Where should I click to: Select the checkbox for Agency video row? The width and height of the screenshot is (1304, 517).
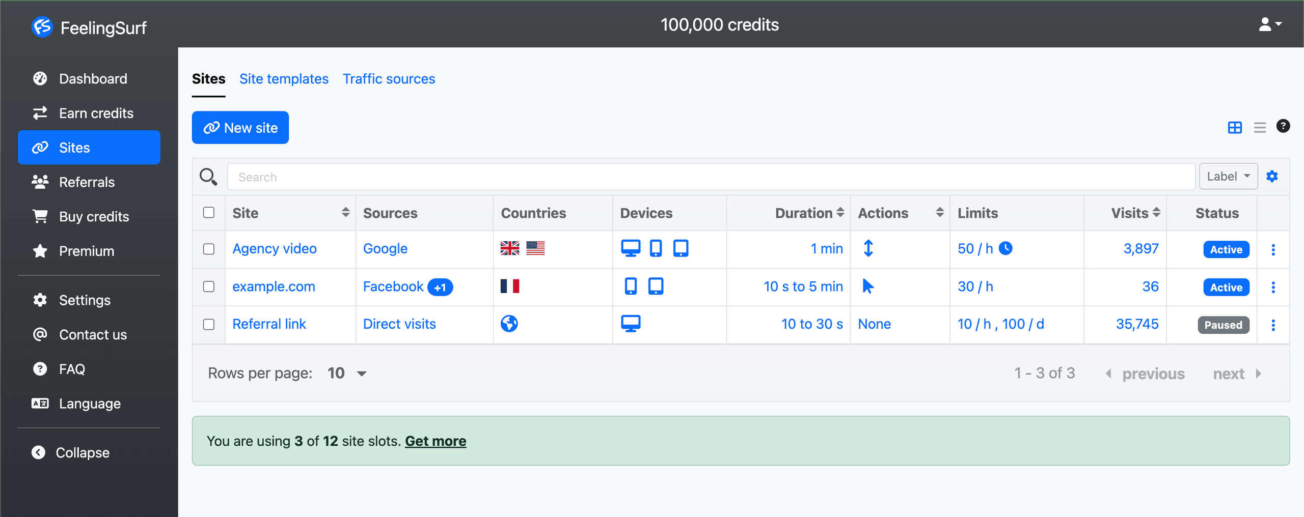pos(208,249)
